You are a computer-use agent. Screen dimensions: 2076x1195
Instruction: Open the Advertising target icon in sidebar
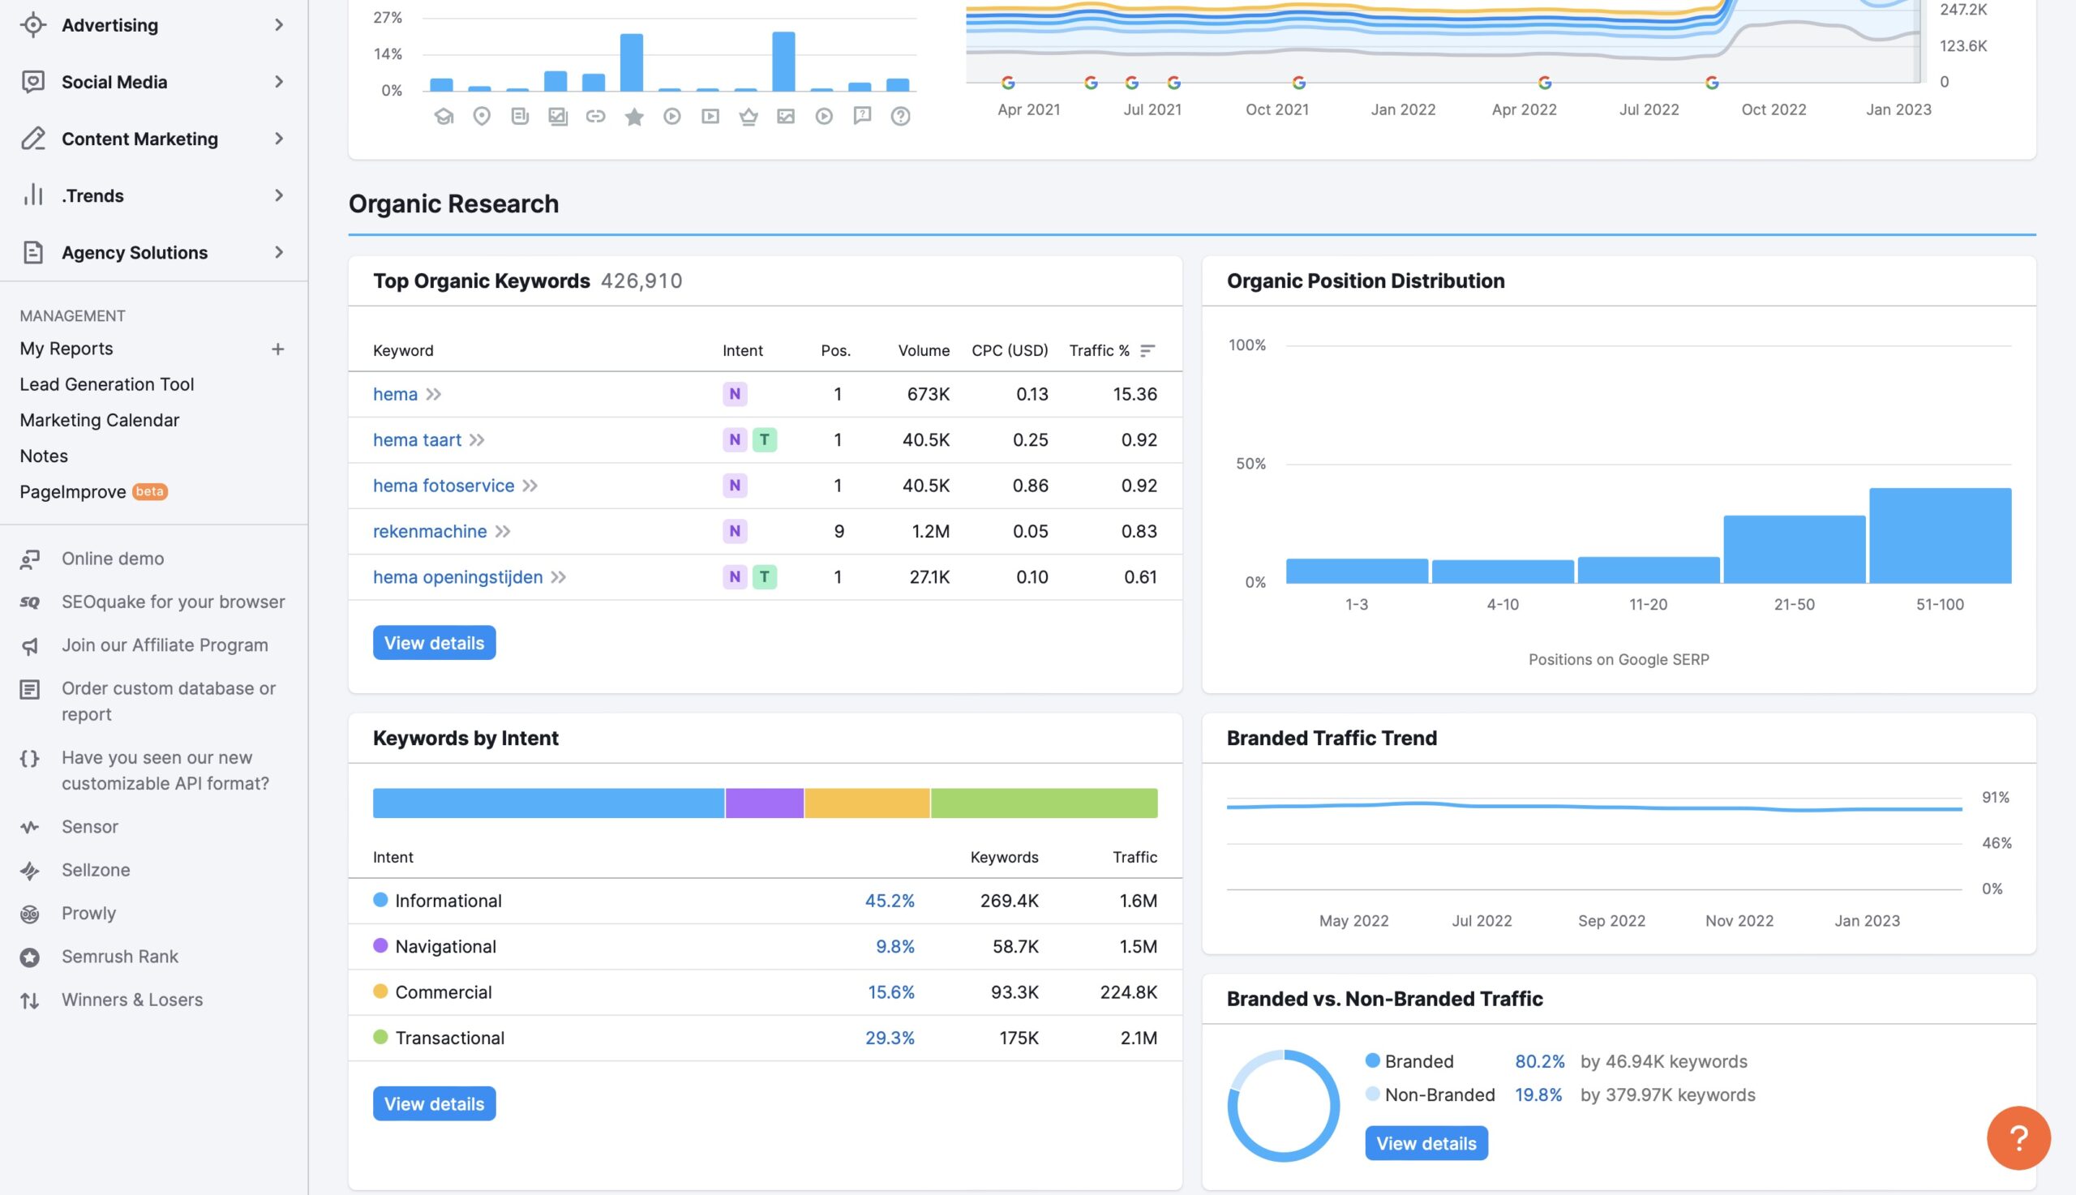click(32, 24)
